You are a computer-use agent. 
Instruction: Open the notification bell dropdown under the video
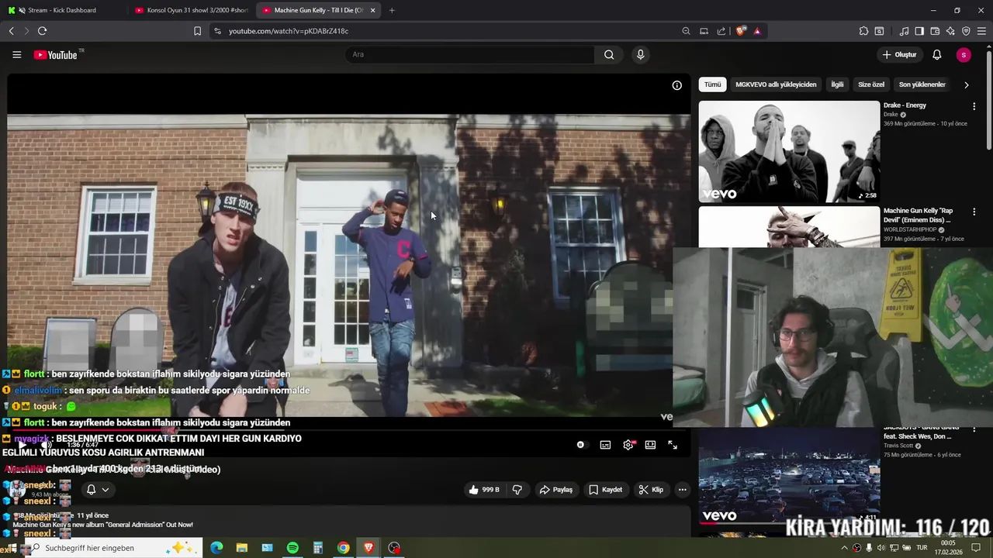97,490
